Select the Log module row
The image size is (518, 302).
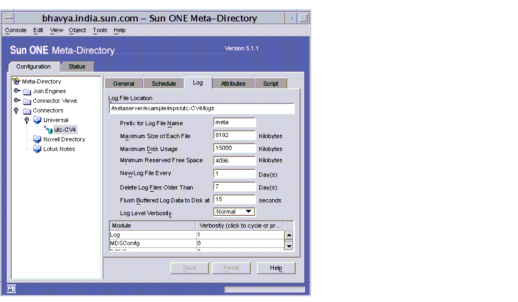coord(197,235)
